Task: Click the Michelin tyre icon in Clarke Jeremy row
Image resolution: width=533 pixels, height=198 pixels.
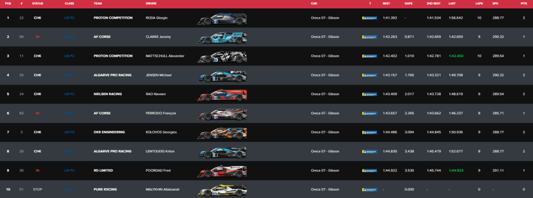Action: (370, 37)
